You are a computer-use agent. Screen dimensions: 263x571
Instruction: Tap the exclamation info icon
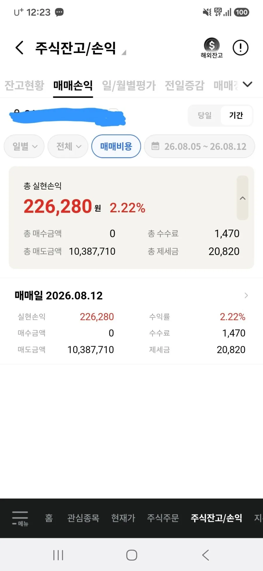pyautogui.click(x=240, y=47)
